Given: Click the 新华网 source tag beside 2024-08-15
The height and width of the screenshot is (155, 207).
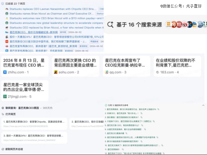Looking at the screenshot, I should [x=63, y=32].
